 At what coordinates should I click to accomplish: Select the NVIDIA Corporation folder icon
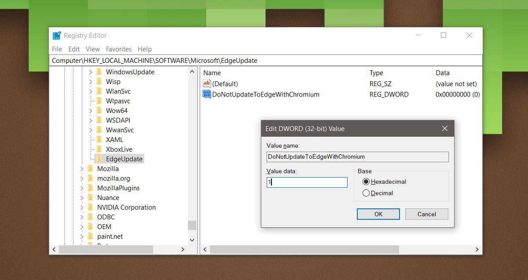(90, 207)
